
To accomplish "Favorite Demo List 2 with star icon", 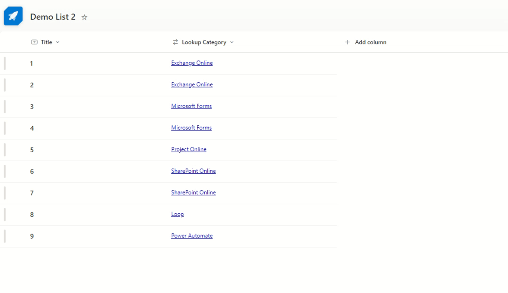I will [84, 17].
